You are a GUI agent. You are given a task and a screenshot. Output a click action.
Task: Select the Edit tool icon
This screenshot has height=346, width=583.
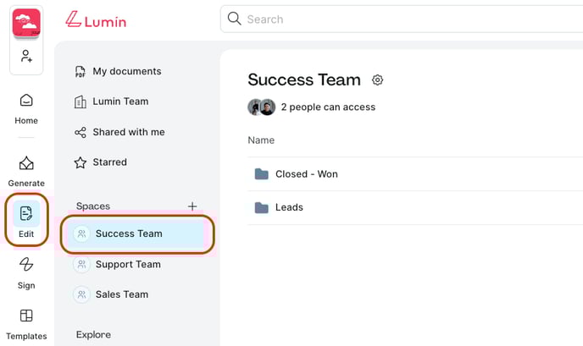coord(26,213)
